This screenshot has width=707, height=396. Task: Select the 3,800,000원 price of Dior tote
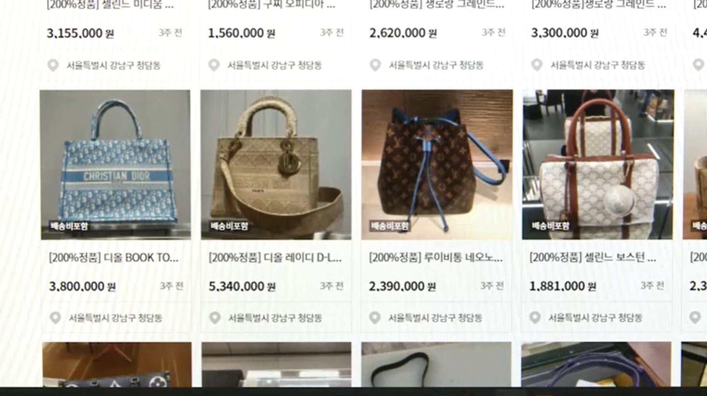[x=82, y=286]
